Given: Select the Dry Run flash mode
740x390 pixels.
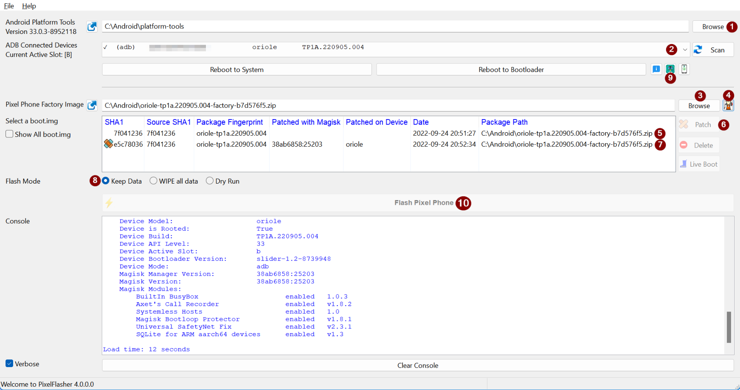Looking at the screenshot, I should [209, 181].
